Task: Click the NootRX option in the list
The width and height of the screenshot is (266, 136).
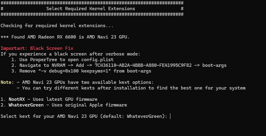Action: 17,99
